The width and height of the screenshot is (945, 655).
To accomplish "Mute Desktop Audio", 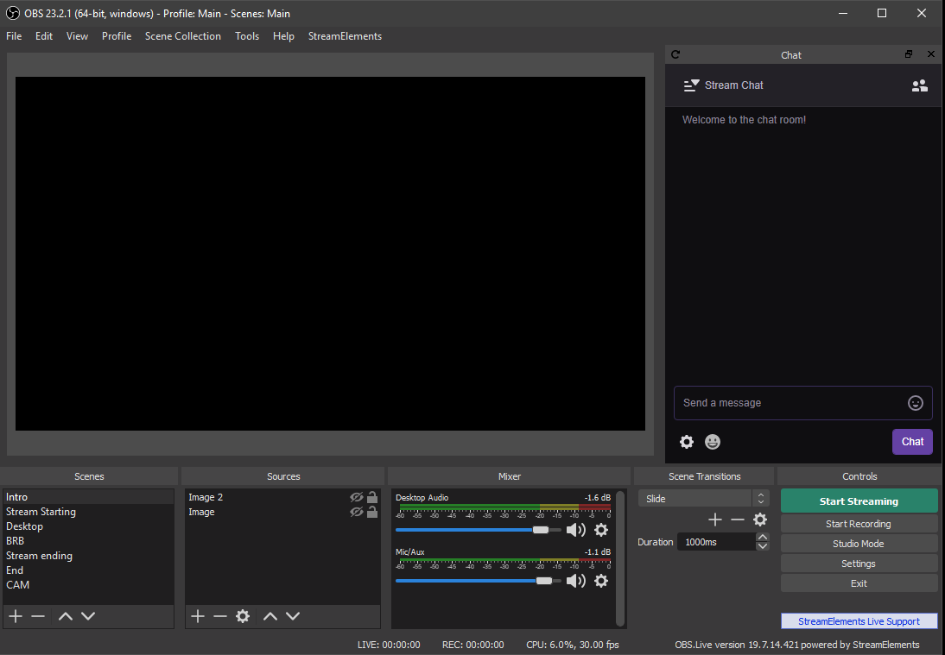I will click(x=576, y=530).
